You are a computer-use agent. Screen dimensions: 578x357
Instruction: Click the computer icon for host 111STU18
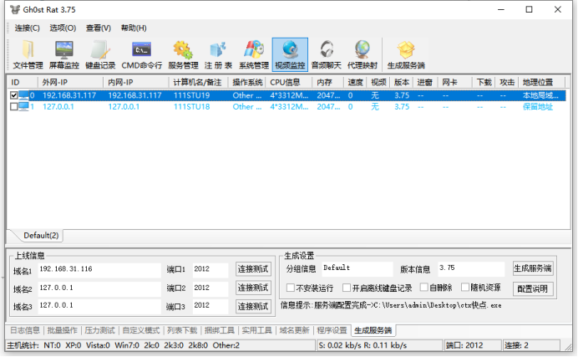click(x=23, y=107)
